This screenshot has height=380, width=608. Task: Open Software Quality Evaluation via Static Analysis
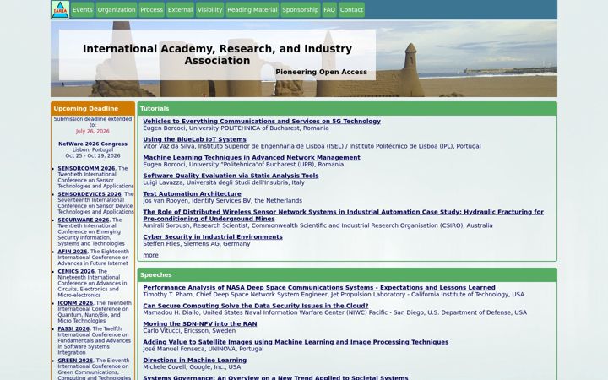231,176
